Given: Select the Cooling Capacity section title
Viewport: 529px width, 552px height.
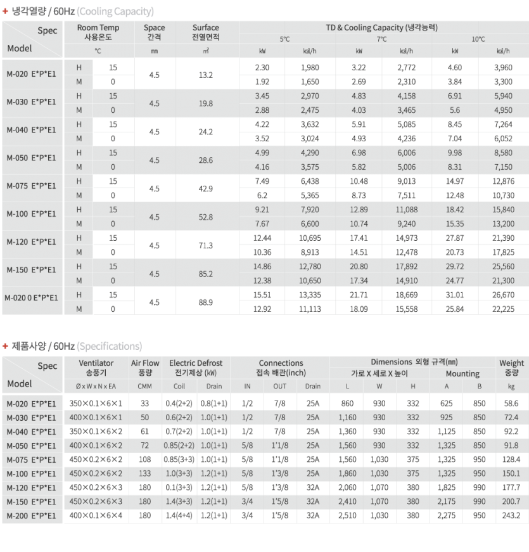Looking at the screenshot, I should [x=82, y=11].
